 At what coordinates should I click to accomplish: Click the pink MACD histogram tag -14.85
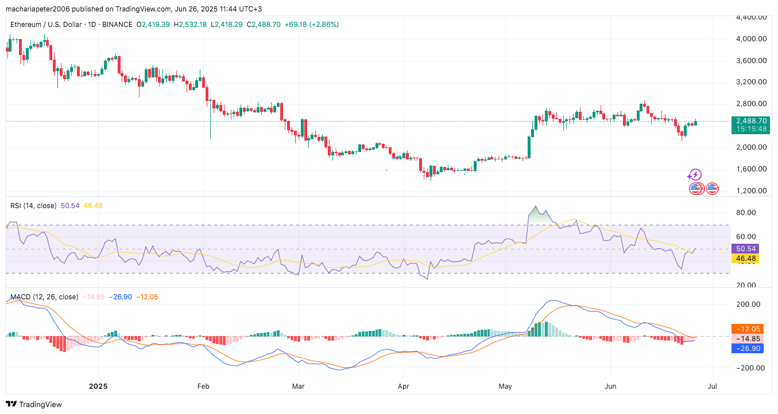(747, 339)
